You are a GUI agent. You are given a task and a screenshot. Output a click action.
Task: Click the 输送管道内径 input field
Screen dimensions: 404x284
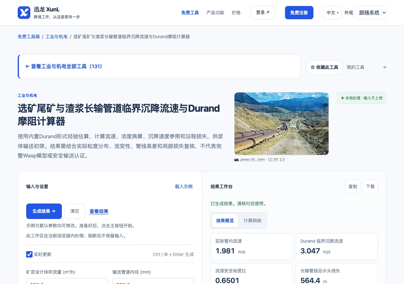click(153, 281)
